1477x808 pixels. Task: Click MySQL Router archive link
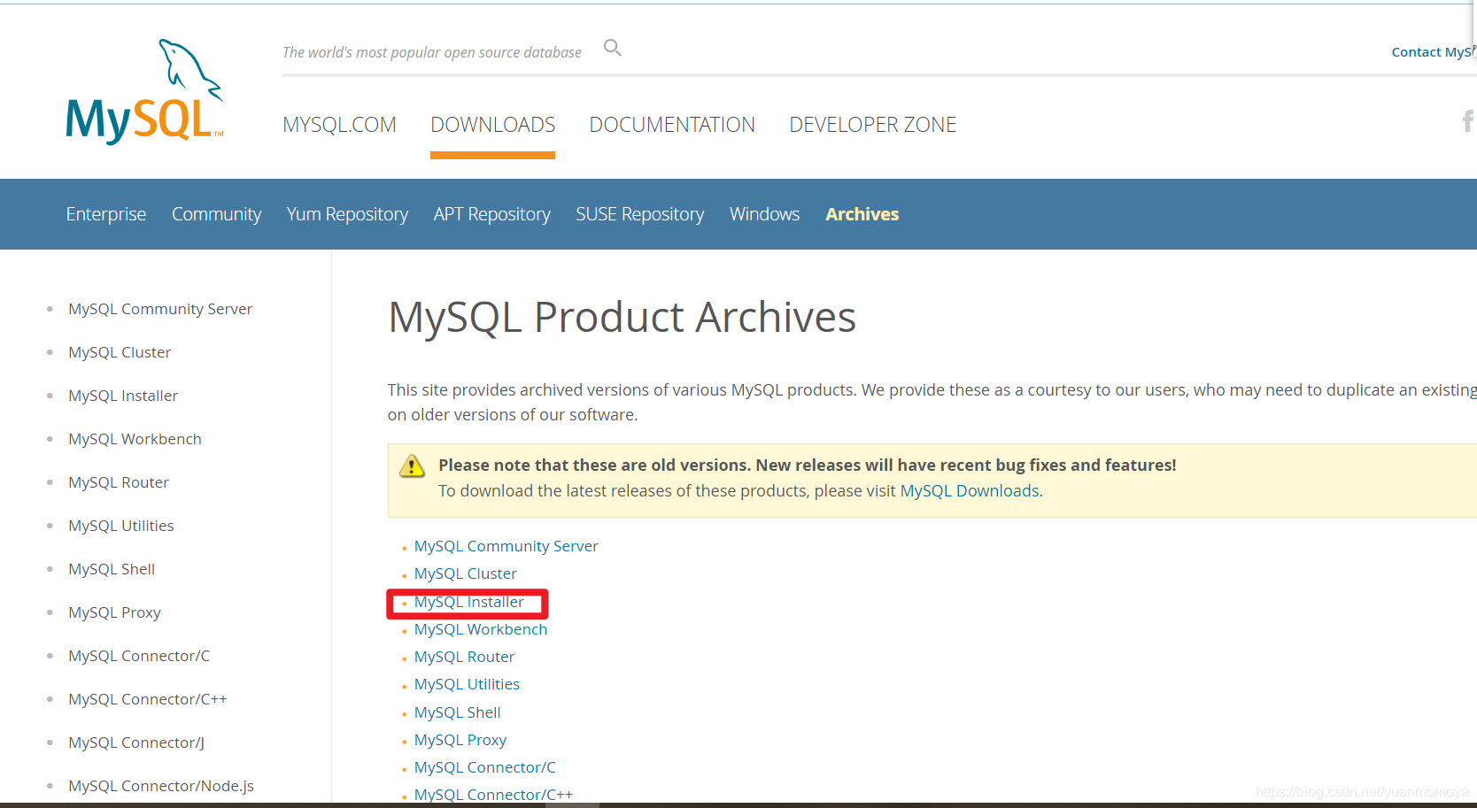[465, 657]
